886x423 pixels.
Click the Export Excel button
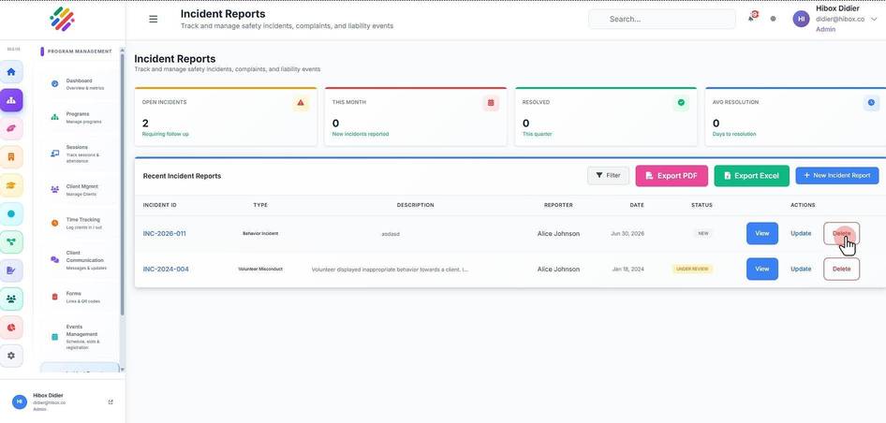click(x=751, y=176)
